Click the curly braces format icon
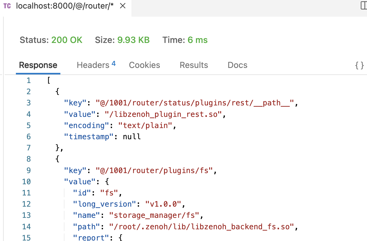367x241 pixels. tap(359, 65)
